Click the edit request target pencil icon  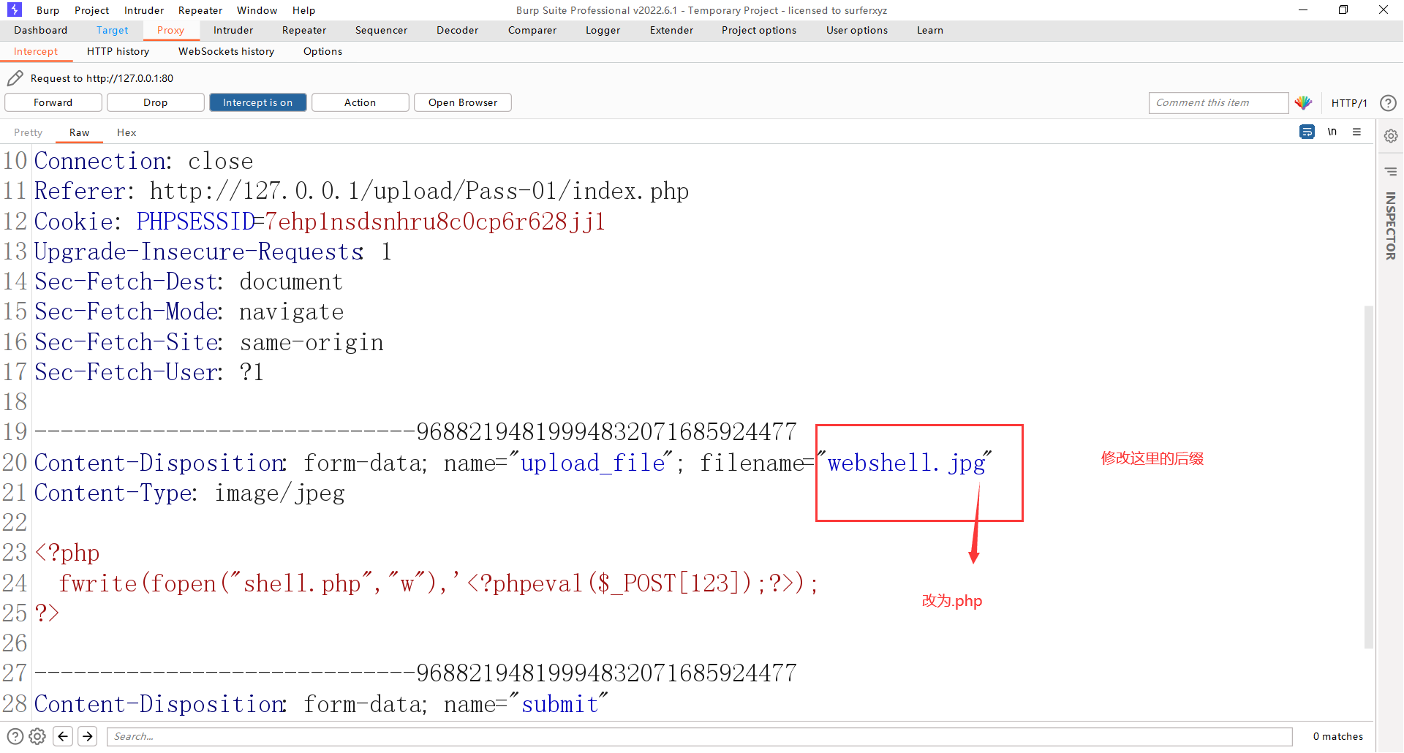(x=15, y=78)
